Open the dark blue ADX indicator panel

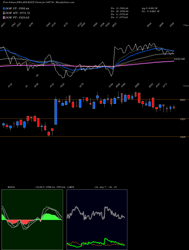97,220
